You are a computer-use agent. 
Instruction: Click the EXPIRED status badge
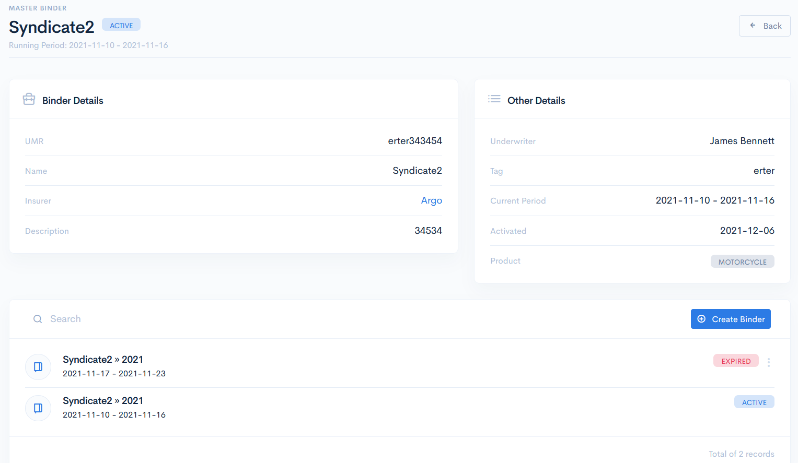point(735,361)
